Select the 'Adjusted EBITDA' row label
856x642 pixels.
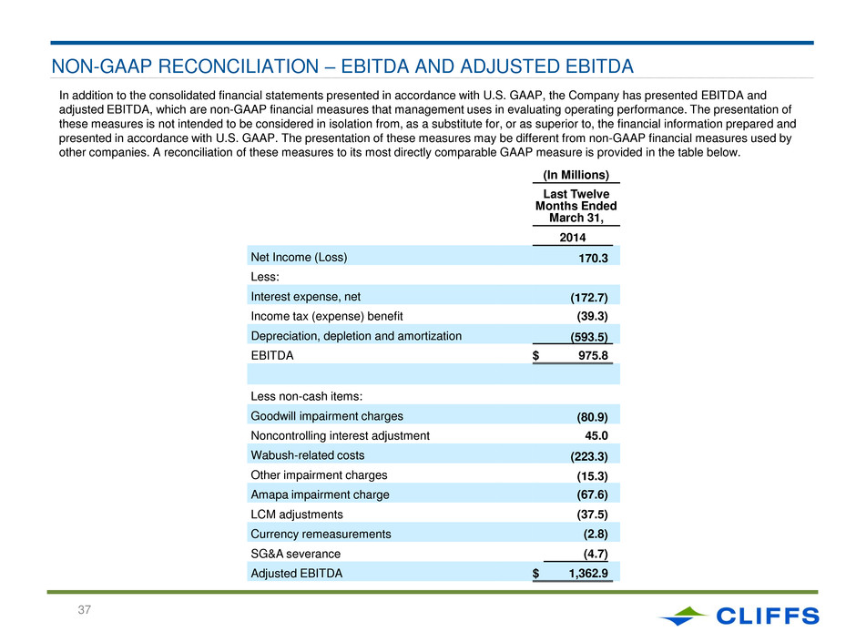pos(297,573)
